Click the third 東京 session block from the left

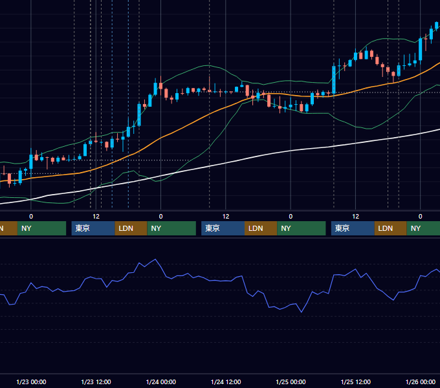pos(353,228)
